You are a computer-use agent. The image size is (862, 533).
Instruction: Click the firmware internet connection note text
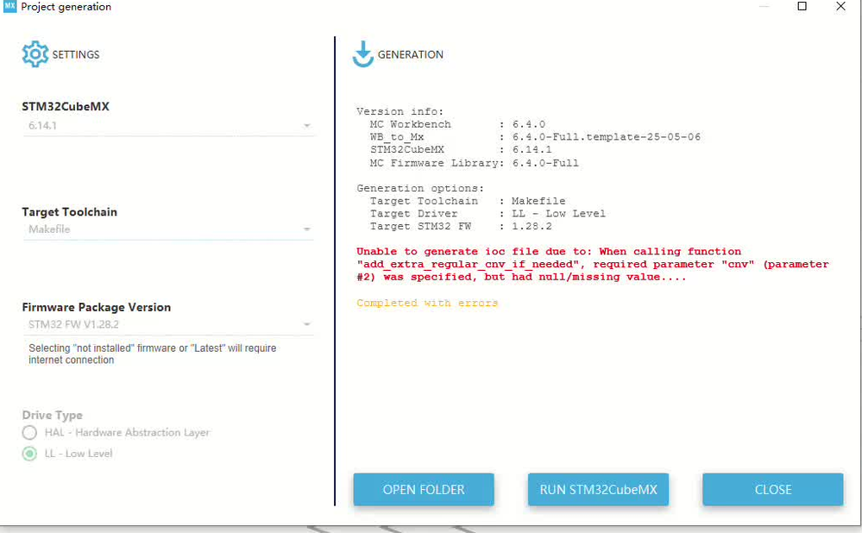point(152,354)
